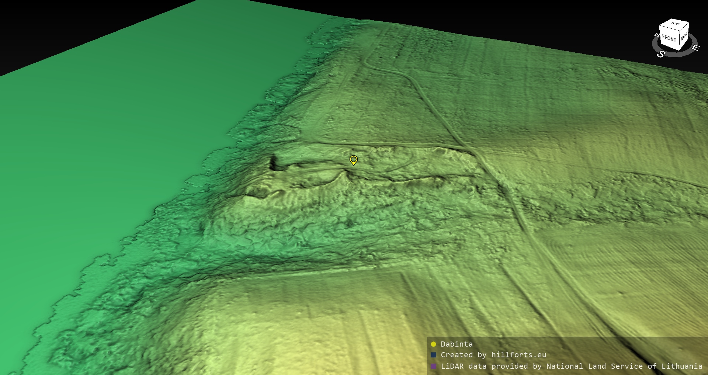Click the FRONT face of the navigation cube
The height and width of the screenshot is (375, 708).
click(669, 38)
